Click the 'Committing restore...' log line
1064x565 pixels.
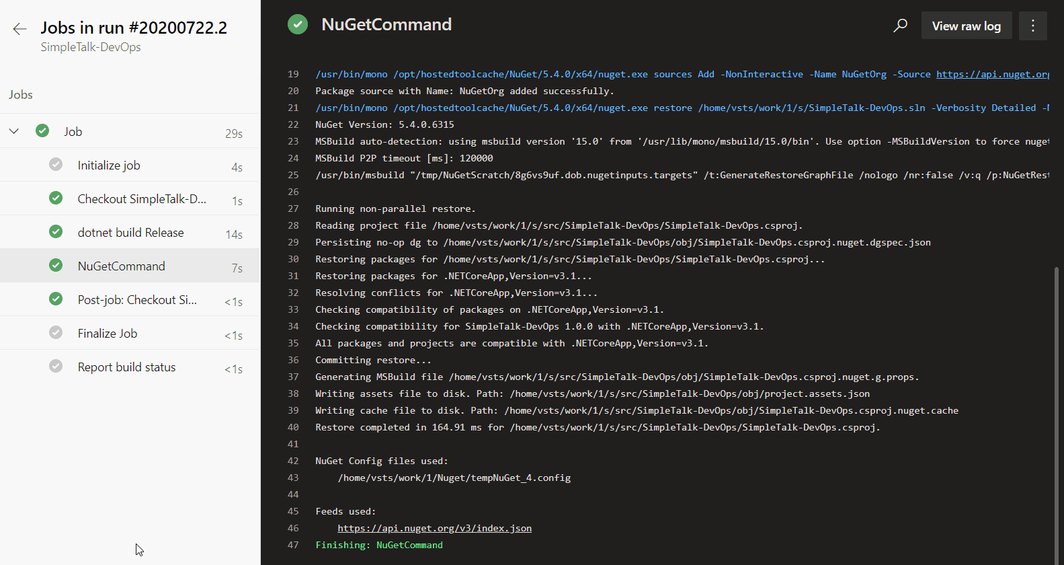pos(373,360)
